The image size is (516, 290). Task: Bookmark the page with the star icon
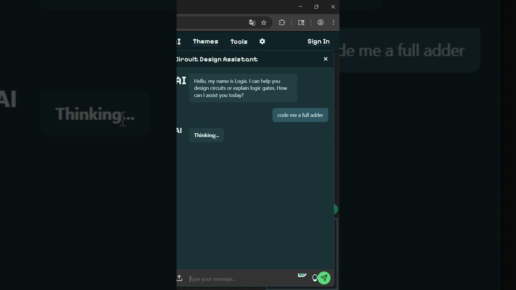click(264, 23)
